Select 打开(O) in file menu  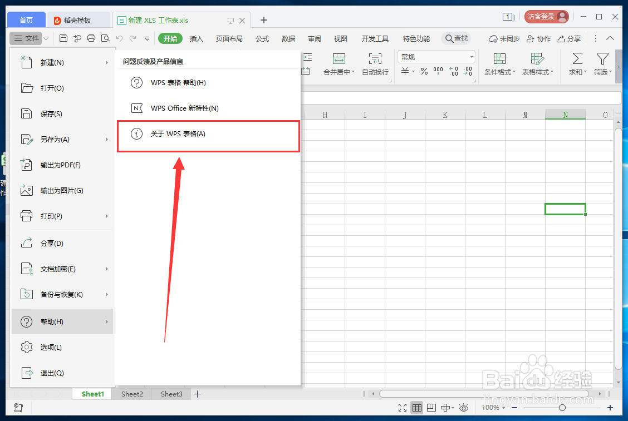(62, 88)
